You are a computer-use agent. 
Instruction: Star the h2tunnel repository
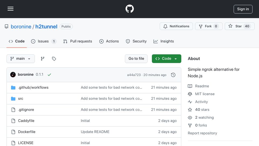[240, 26]
